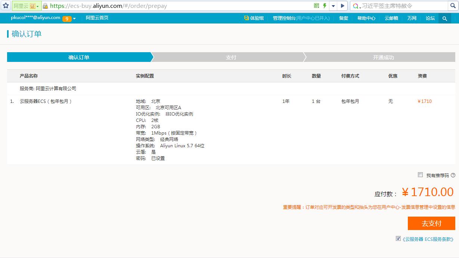This screenshot has width=459, height=258.
Task: Click the 重要提醒 invoice notice text
Action: coord(369,207)
